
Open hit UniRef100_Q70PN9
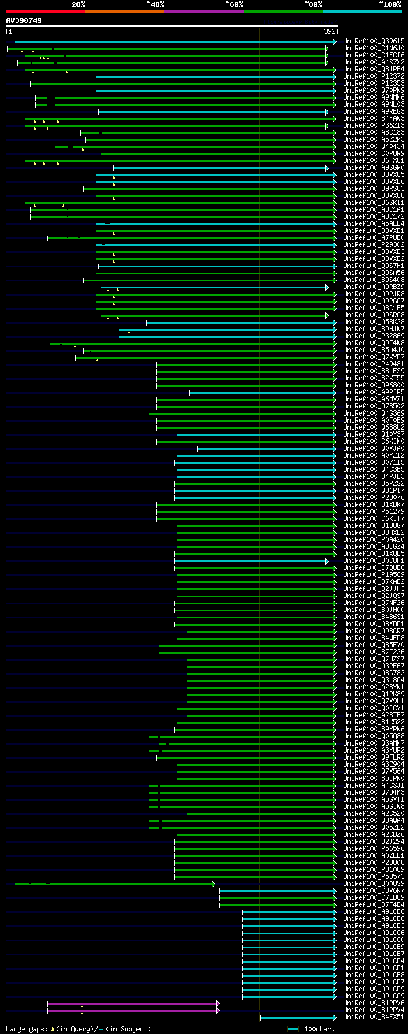coord(374,90)
